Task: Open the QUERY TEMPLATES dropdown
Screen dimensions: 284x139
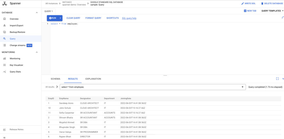Action: 272,11
